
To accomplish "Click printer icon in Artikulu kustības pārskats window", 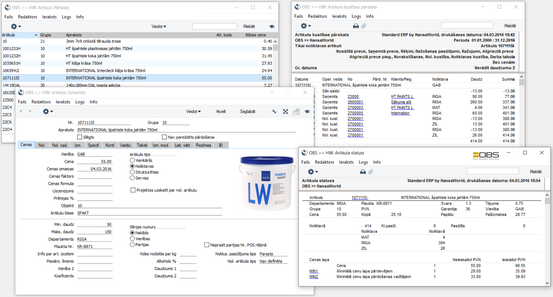I will tap(356, 26).
